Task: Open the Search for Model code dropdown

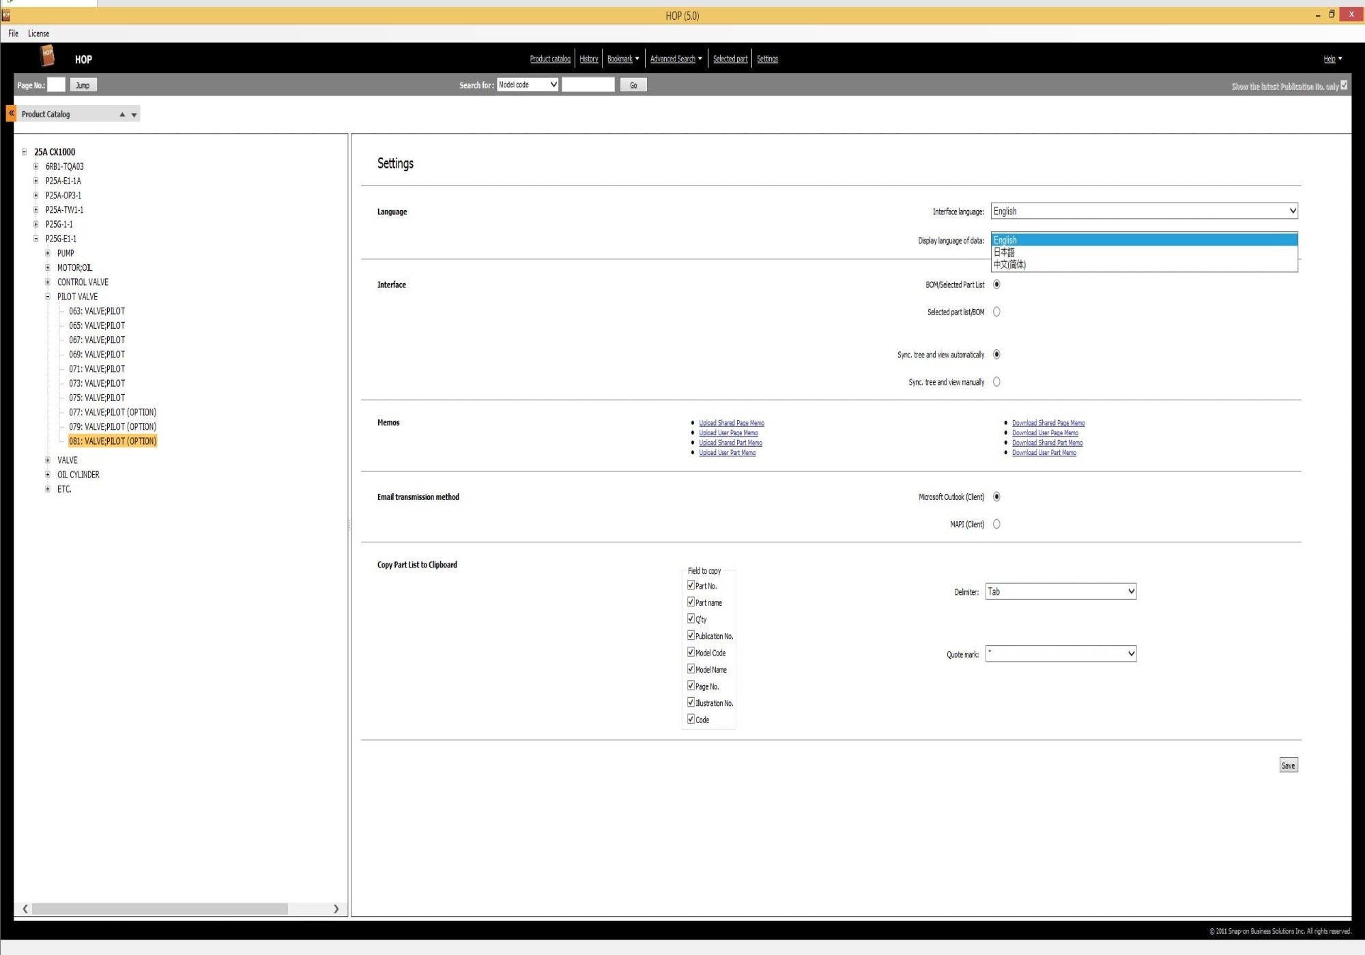Action: click(528, 85)
